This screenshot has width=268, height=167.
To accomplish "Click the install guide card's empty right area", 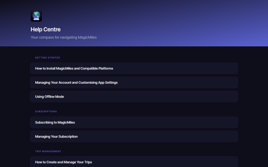I will [176, 68].
